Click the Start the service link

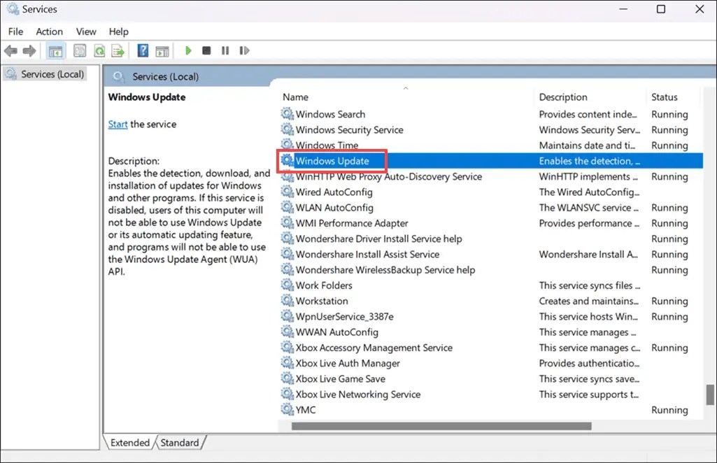pos(118,124)
